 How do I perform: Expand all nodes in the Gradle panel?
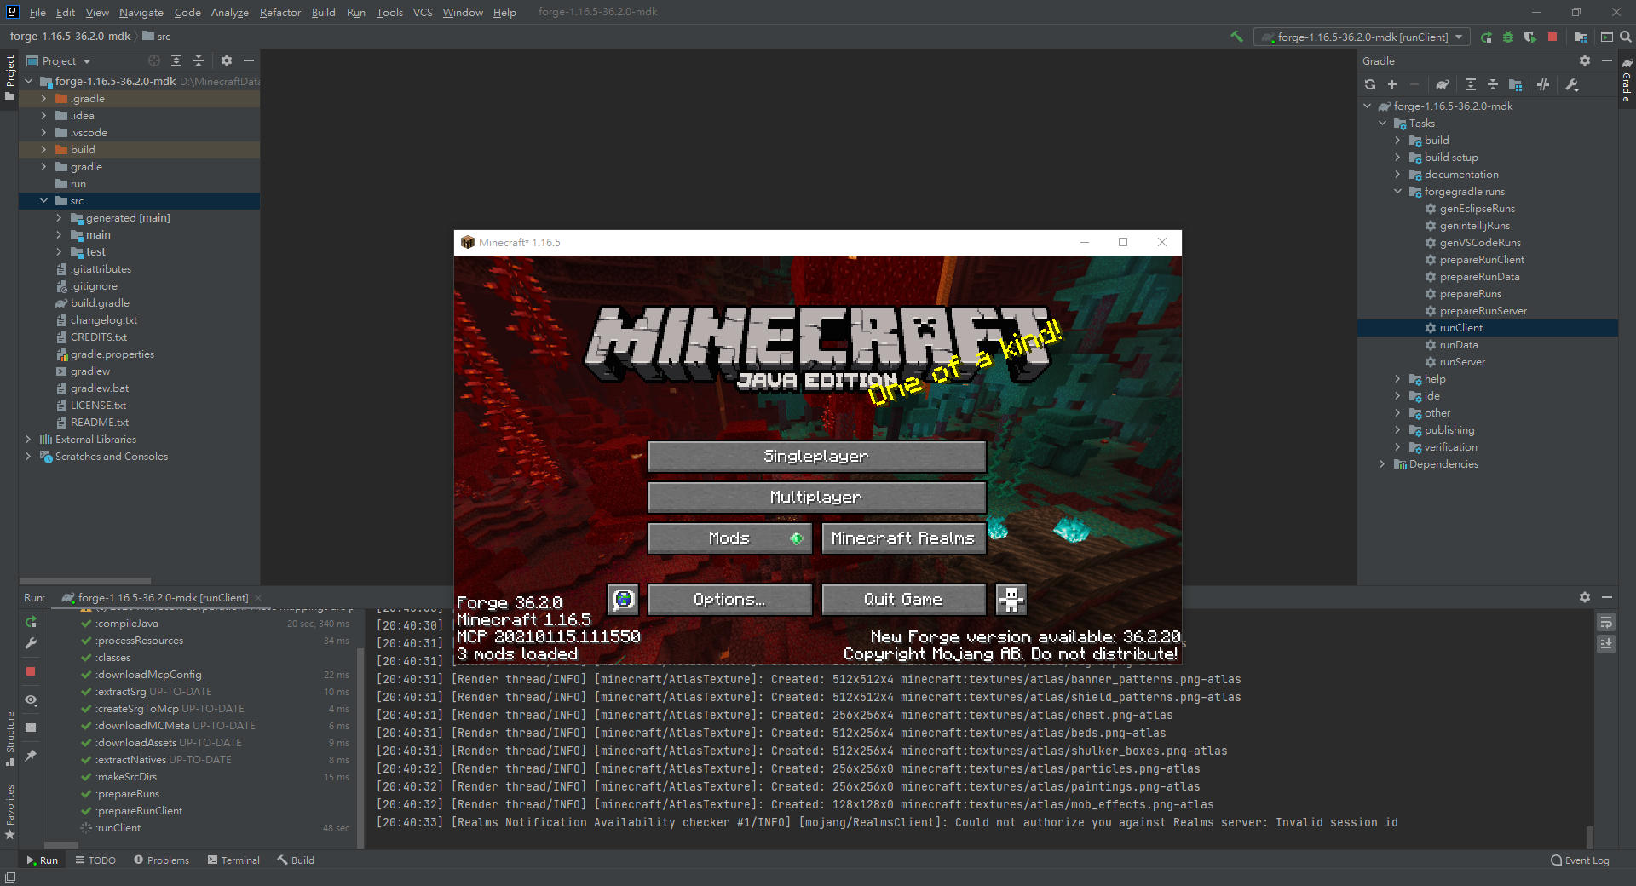(x=1471, y=84)
